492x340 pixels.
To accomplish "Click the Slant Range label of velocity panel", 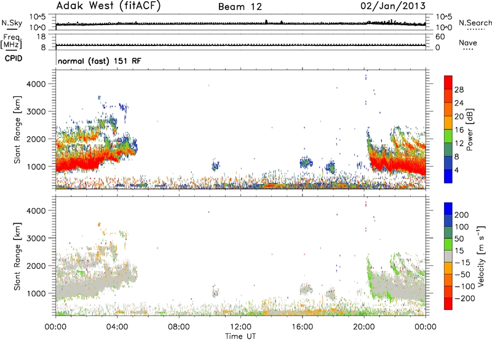I will (17, 257).
